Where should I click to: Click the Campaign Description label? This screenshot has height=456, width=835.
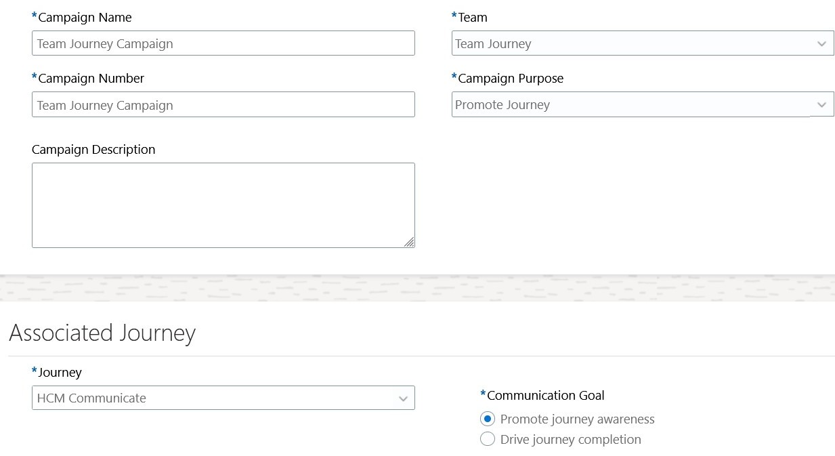point(93,150)
